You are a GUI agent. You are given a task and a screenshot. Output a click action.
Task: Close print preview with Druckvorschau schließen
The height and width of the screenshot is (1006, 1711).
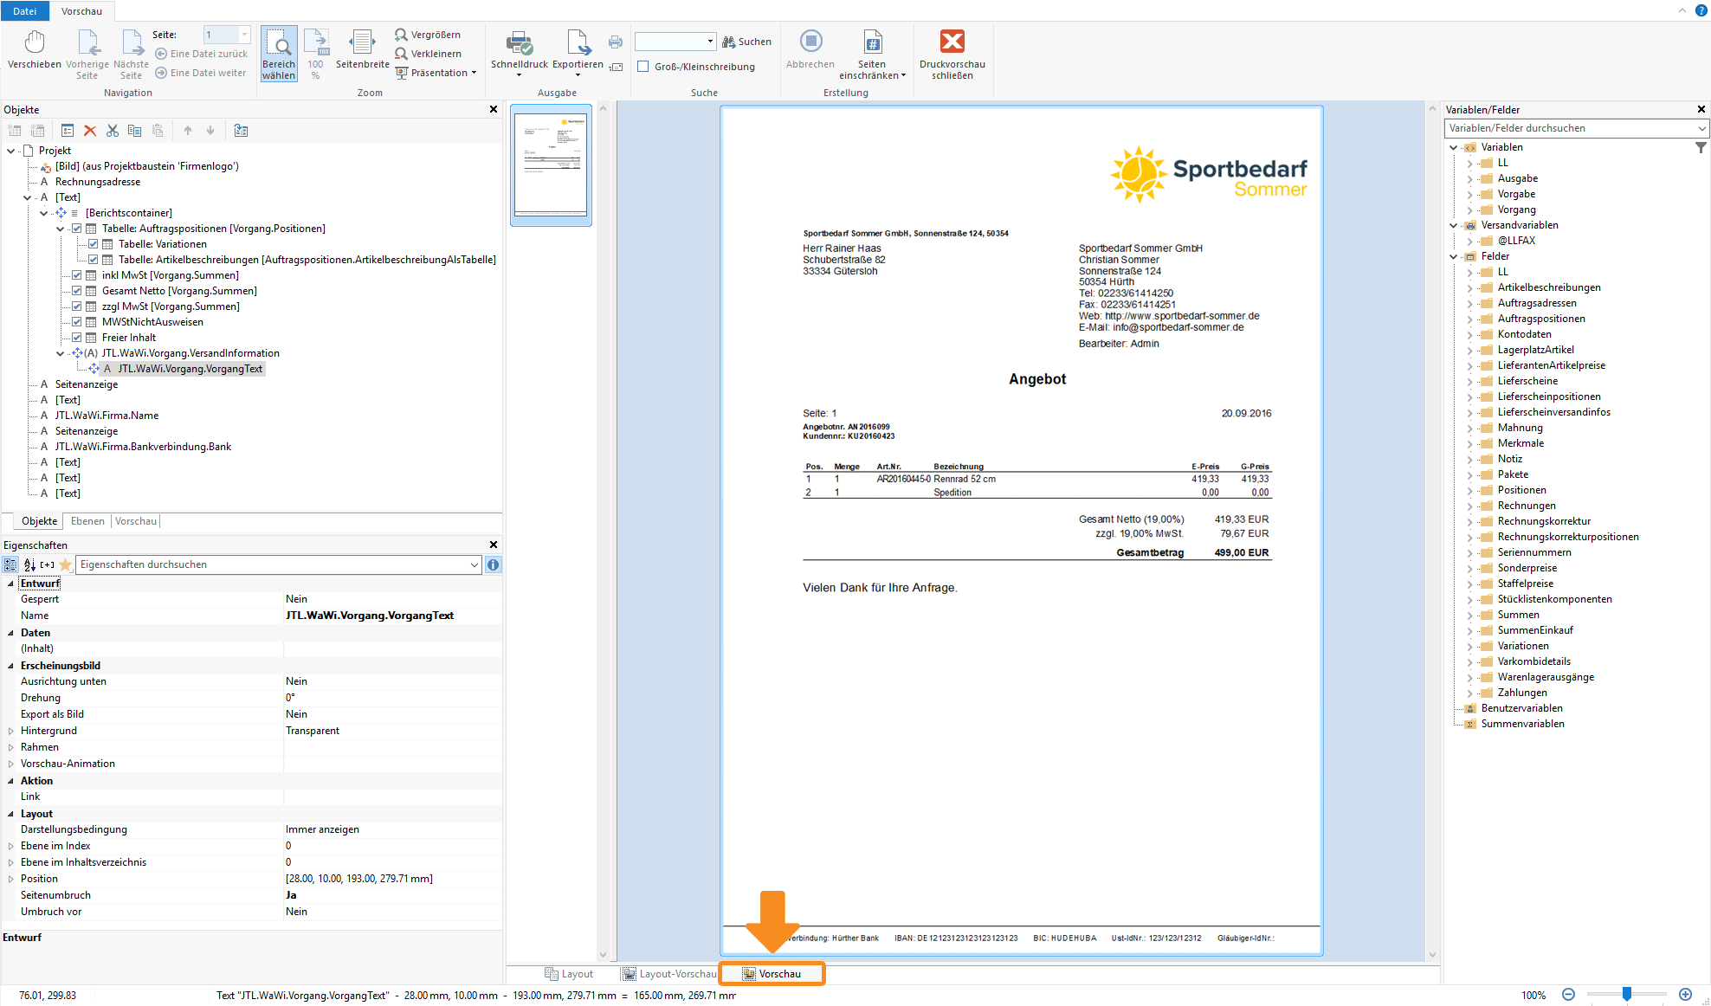[952, 43]
